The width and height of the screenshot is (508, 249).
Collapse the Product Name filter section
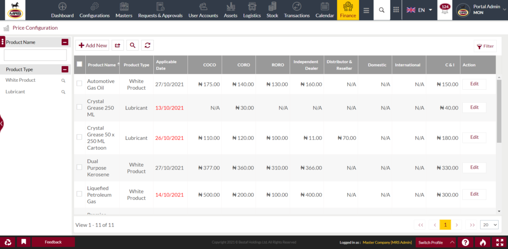(65, 42)
